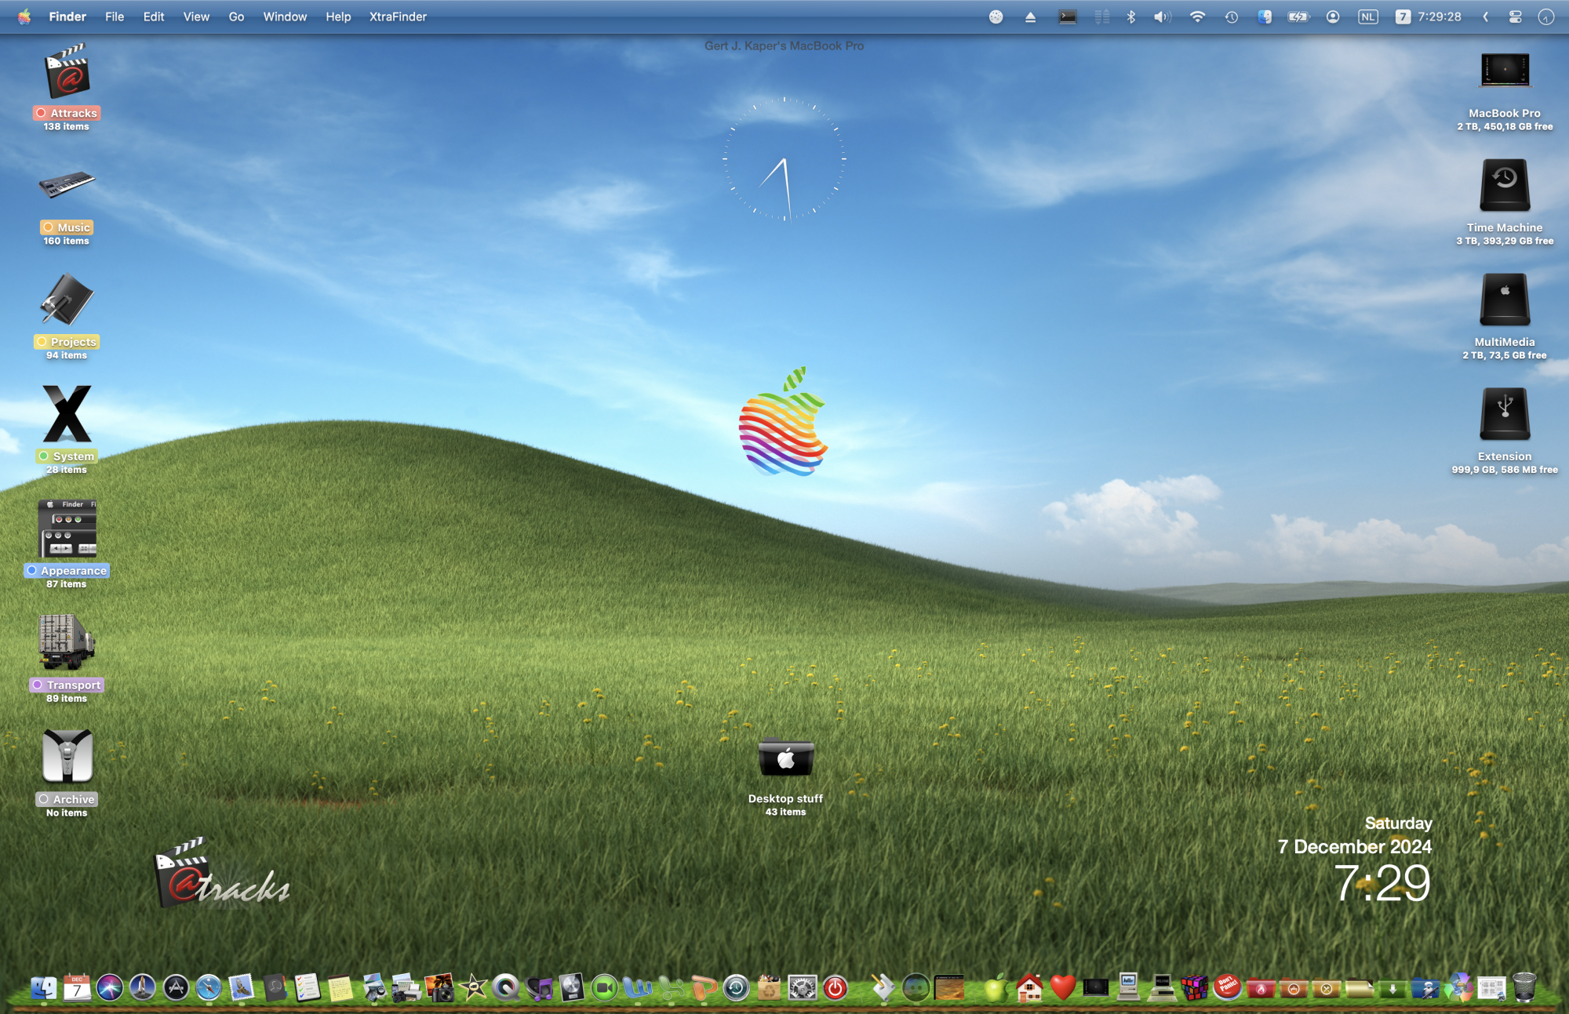Click red power button Dock icon

[x=835, y=987]
